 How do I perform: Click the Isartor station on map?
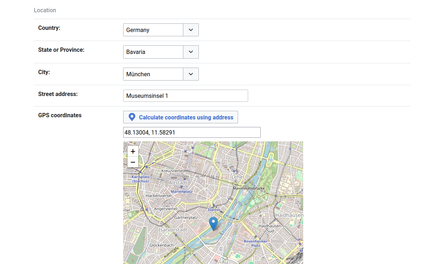tap(214, 209)
